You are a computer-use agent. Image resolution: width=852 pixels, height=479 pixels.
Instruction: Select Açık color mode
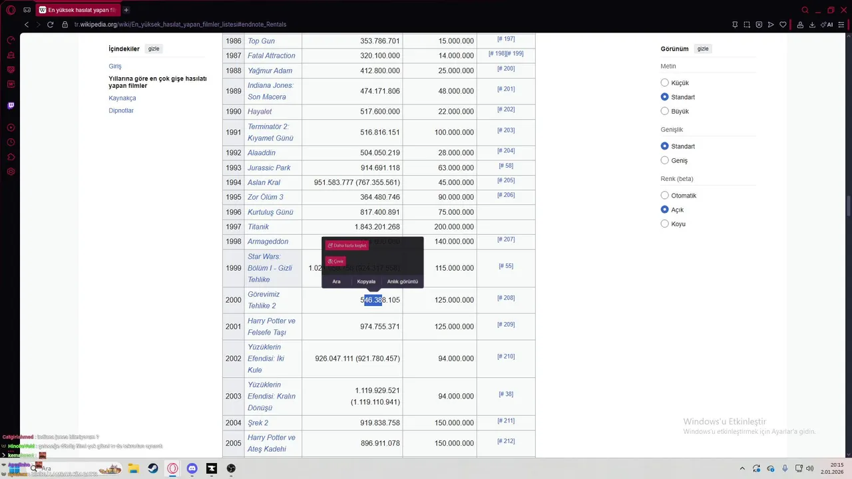pos(664,210)
